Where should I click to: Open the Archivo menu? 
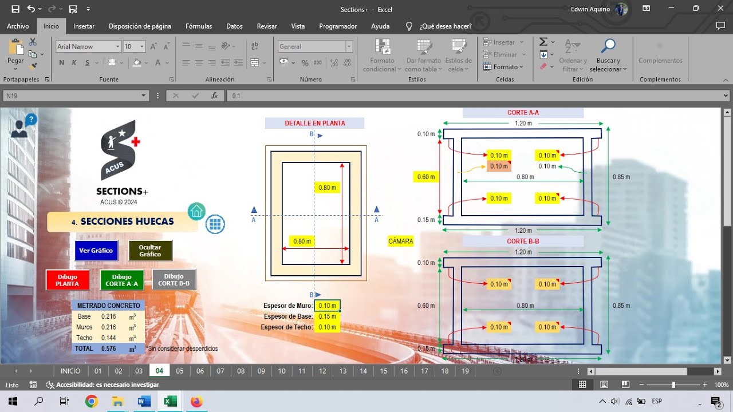18,26
